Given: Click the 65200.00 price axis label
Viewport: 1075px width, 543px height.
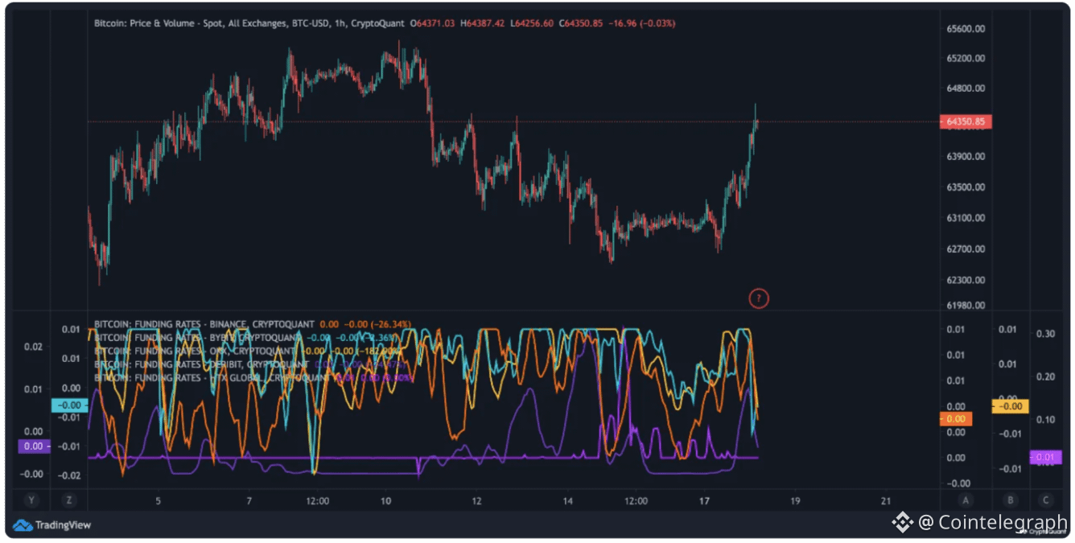Looking at the screenshot, I should pos(966,59).
